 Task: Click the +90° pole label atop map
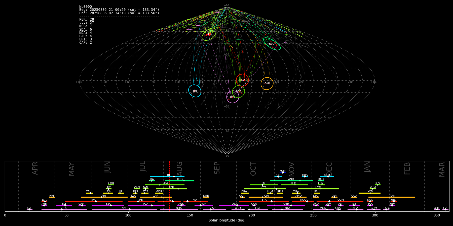click(227, 6)
